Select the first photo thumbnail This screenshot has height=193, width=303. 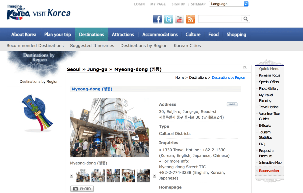(83, 176)
